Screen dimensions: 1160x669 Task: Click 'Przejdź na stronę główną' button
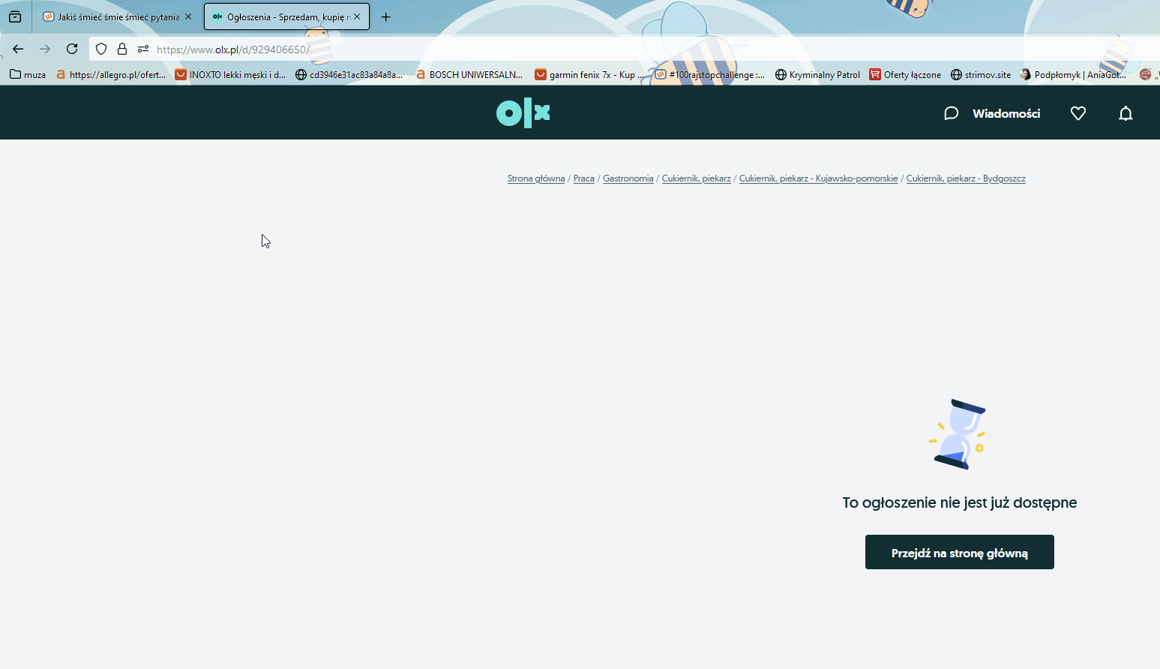point(959,552)
